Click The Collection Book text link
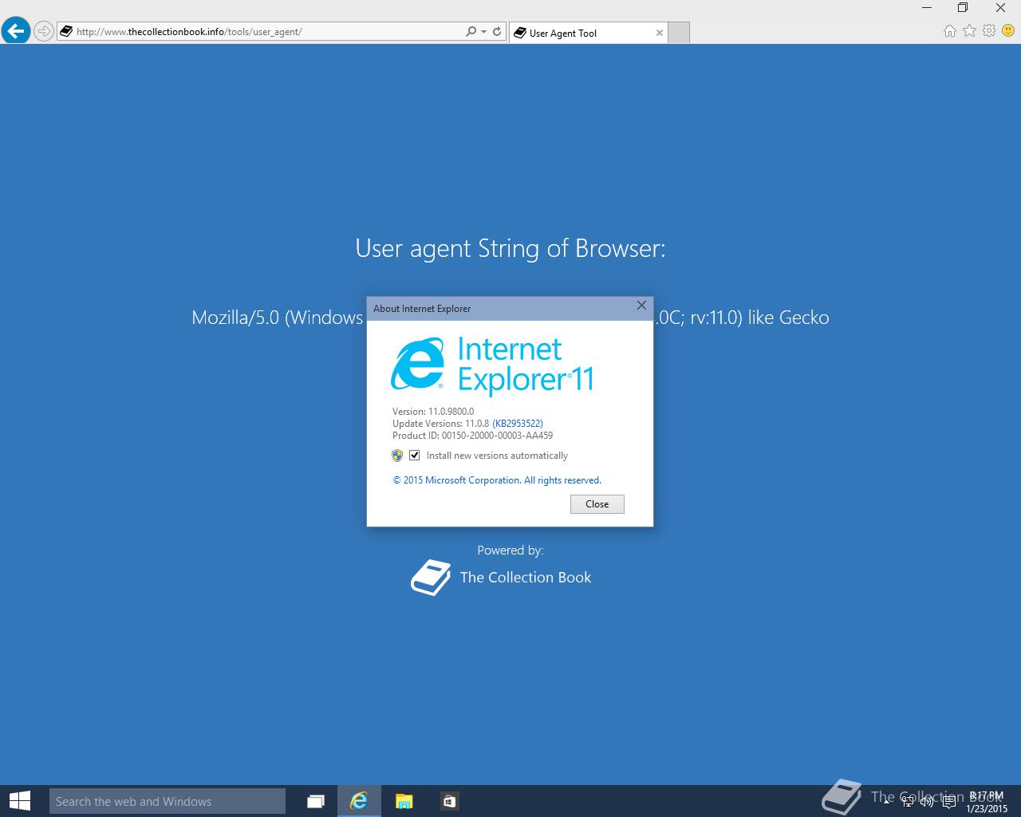Image resolution: width=1021 pixels, height=817 pixels. pos(526,577)
